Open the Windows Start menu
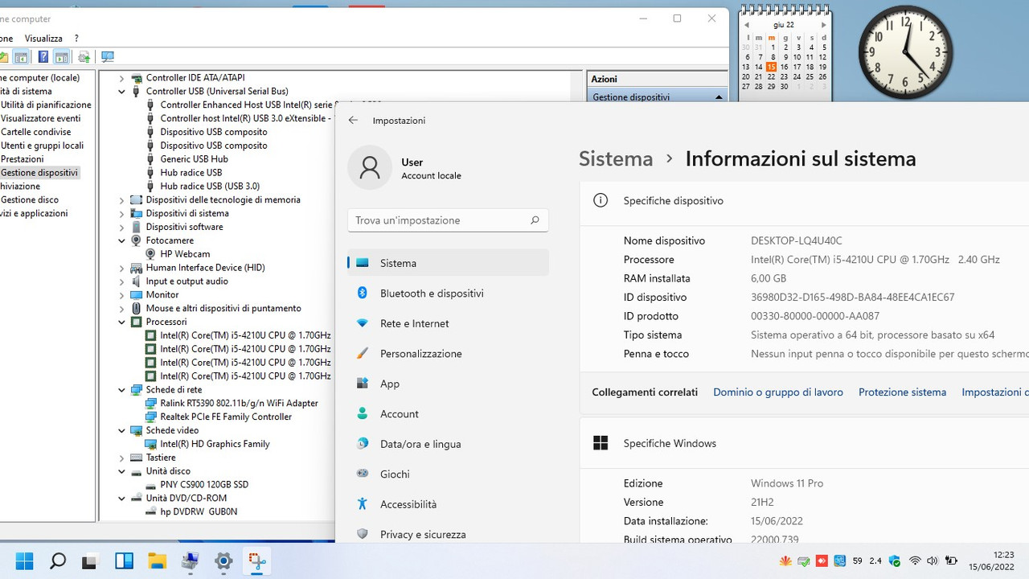 pyautogui.click(x=24, y=561)
